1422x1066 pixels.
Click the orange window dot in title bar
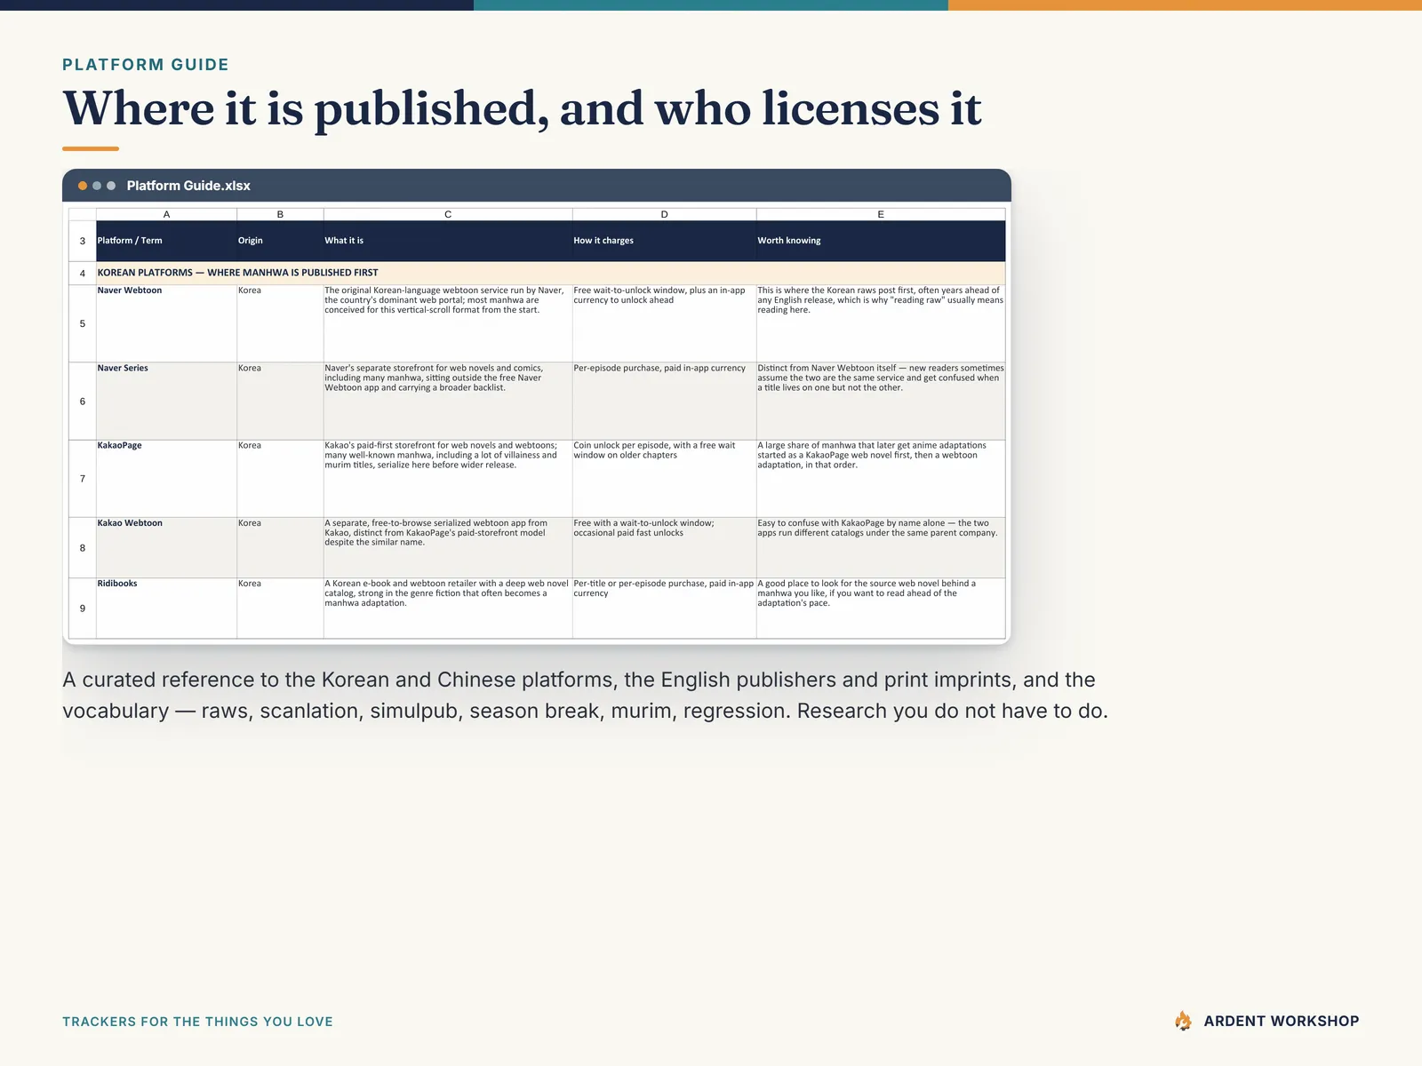pyautogui.click(x=83, y=186)
